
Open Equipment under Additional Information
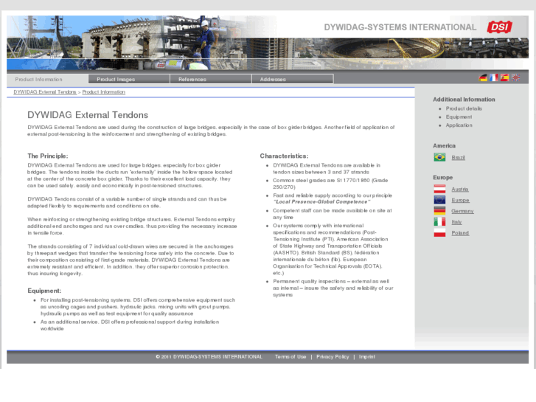[459, 117]
